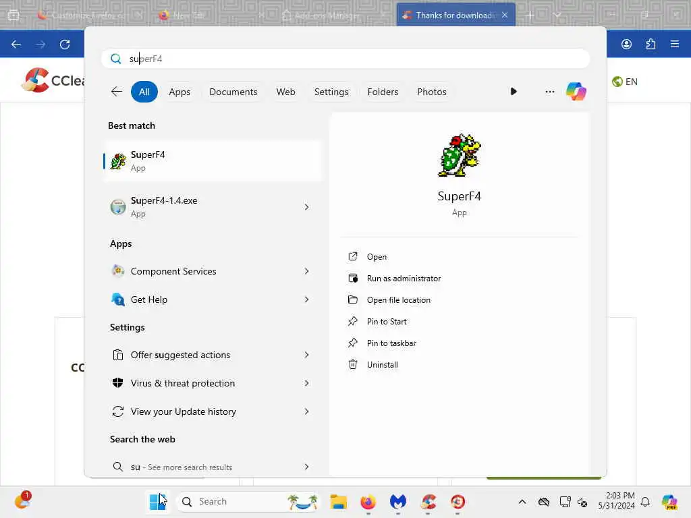691x518 pixels.
Task: Switch to Apps filter tab
Action: [179, 92]
